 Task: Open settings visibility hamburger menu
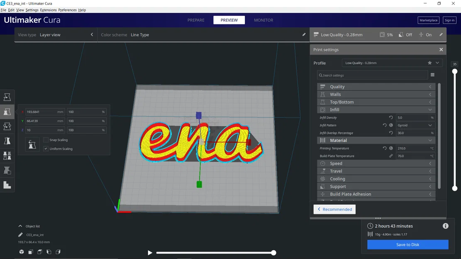pos(432,75)
